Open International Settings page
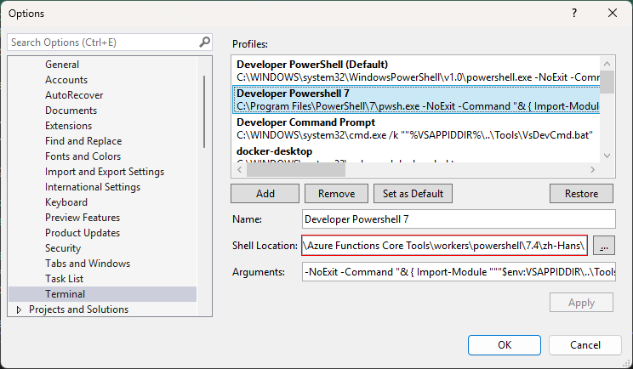Screen dimensions: 633x369 pos(93,187)
